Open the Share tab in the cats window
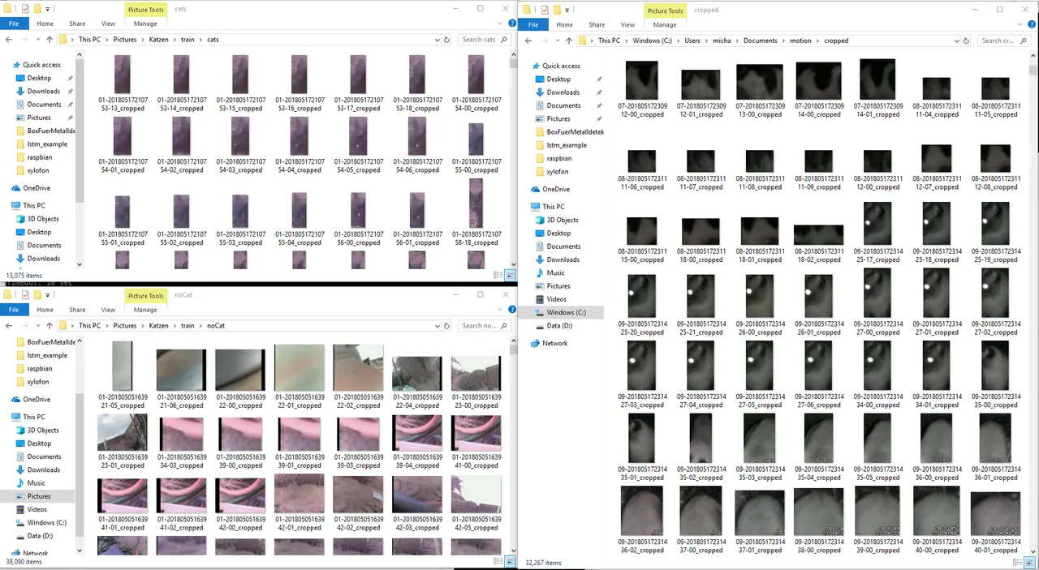The image size is (1039, 570). [77, 24]
